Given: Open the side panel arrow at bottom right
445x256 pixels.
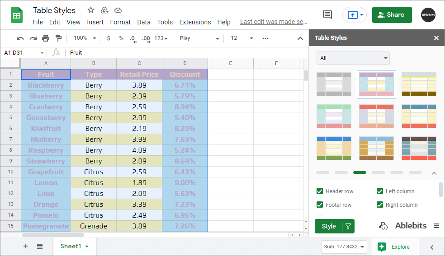Looking at the screenshot, I should pyautogui.click(x=432, y=247).
